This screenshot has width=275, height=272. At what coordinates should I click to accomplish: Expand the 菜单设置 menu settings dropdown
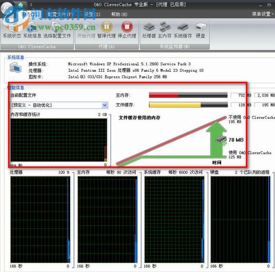[263, 14]
